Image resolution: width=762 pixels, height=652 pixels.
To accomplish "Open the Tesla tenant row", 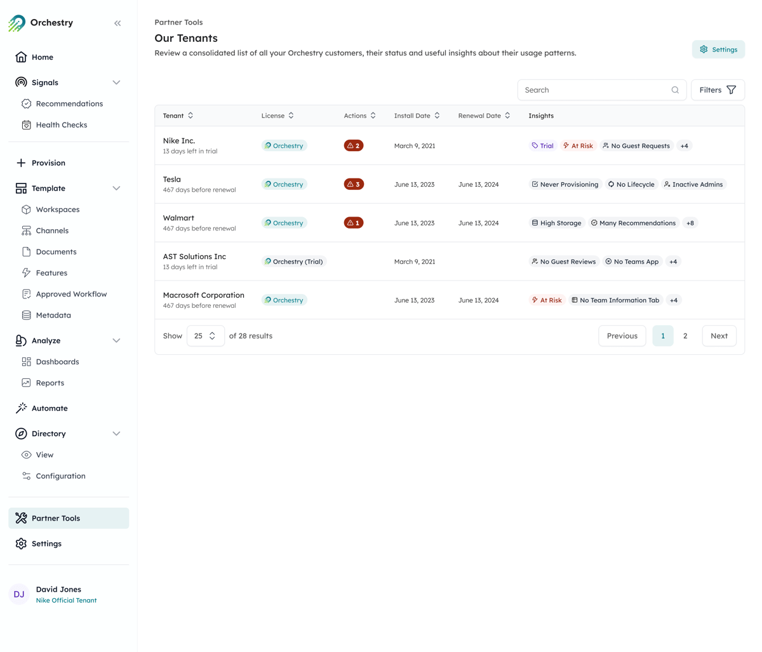I will click(x=450, y=184).
